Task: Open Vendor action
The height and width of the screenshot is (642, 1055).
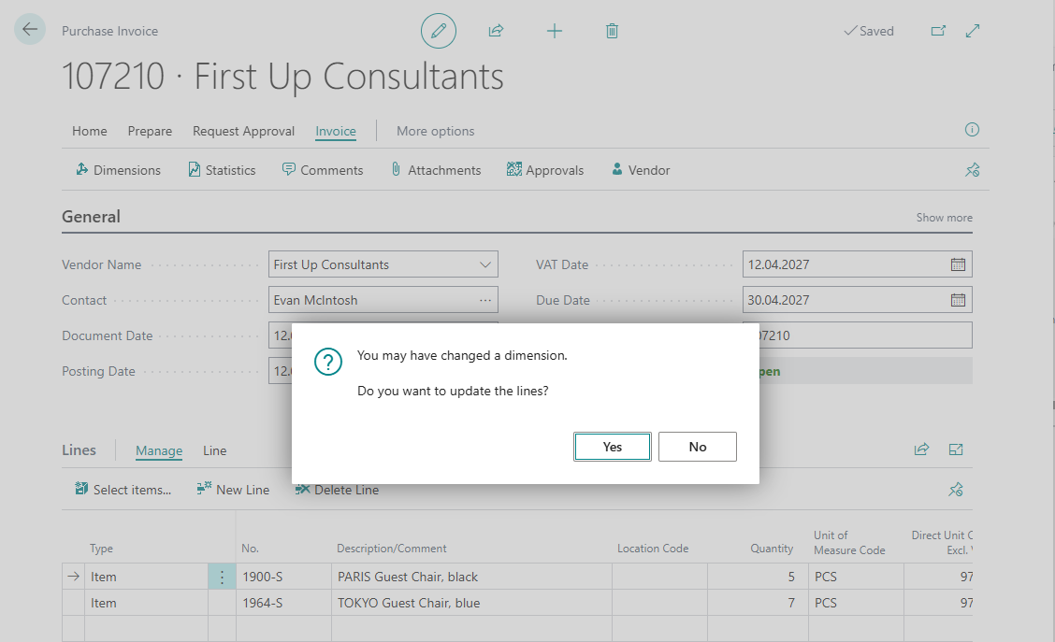Action: pyautogui.click(x=641, y=170)
